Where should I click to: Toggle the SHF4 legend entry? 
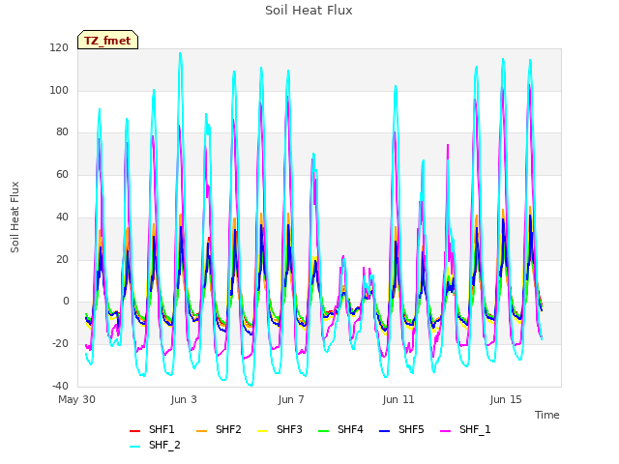(340, 429)
